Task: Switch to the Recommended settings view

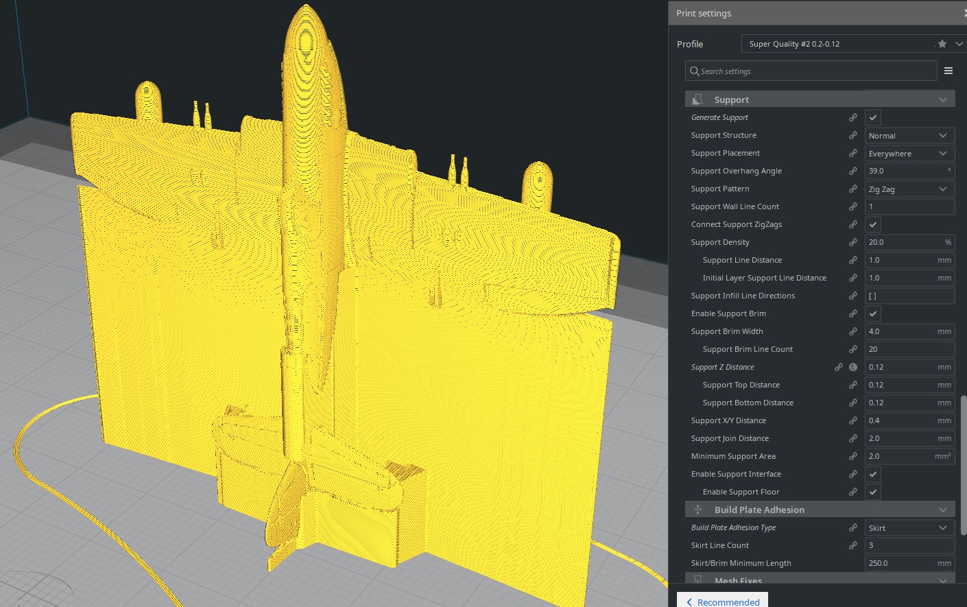Action: [x=722, y=601]
